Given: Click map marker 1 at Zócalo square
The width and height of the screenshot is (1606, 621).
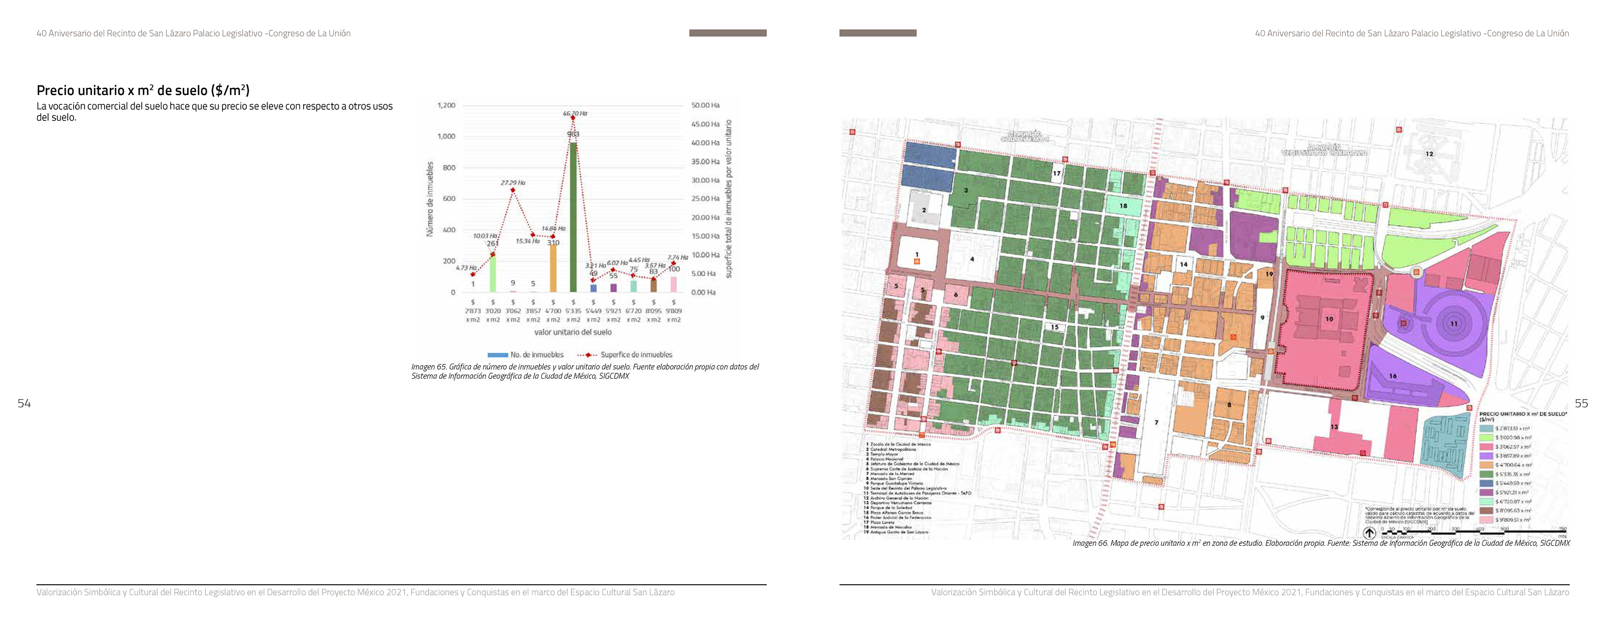Looking at the screenshot, I should [x=917, y=254].
